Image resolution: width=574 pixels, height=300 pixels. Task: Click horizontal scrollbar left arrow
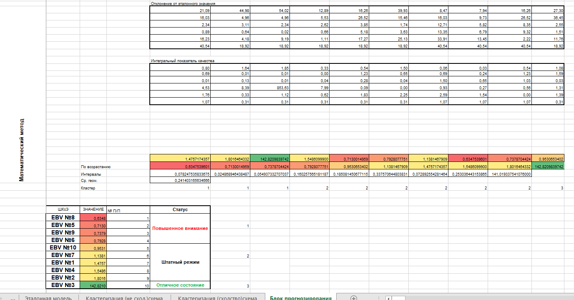pos(388,298)
